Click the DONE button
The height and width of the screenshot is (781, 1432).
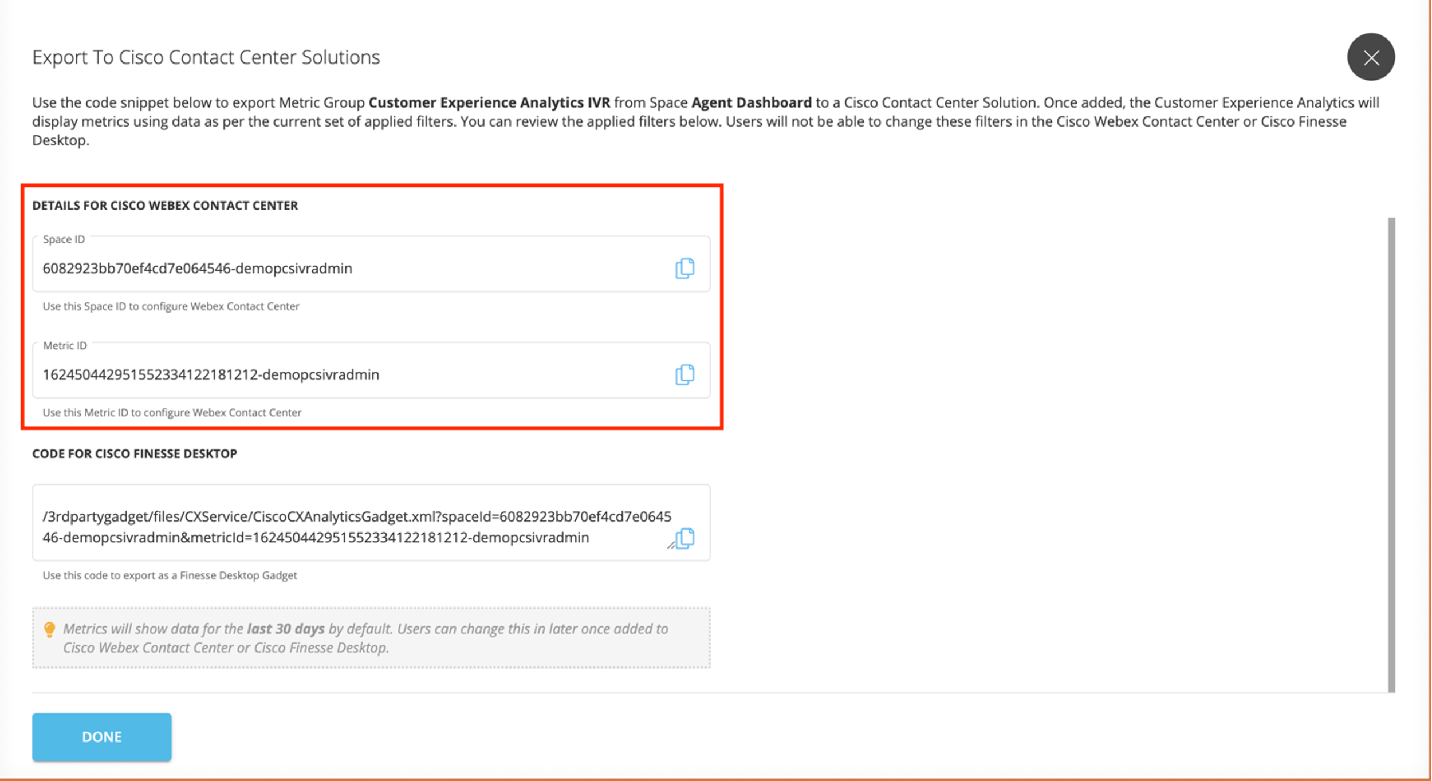click(x=102, y=737)
